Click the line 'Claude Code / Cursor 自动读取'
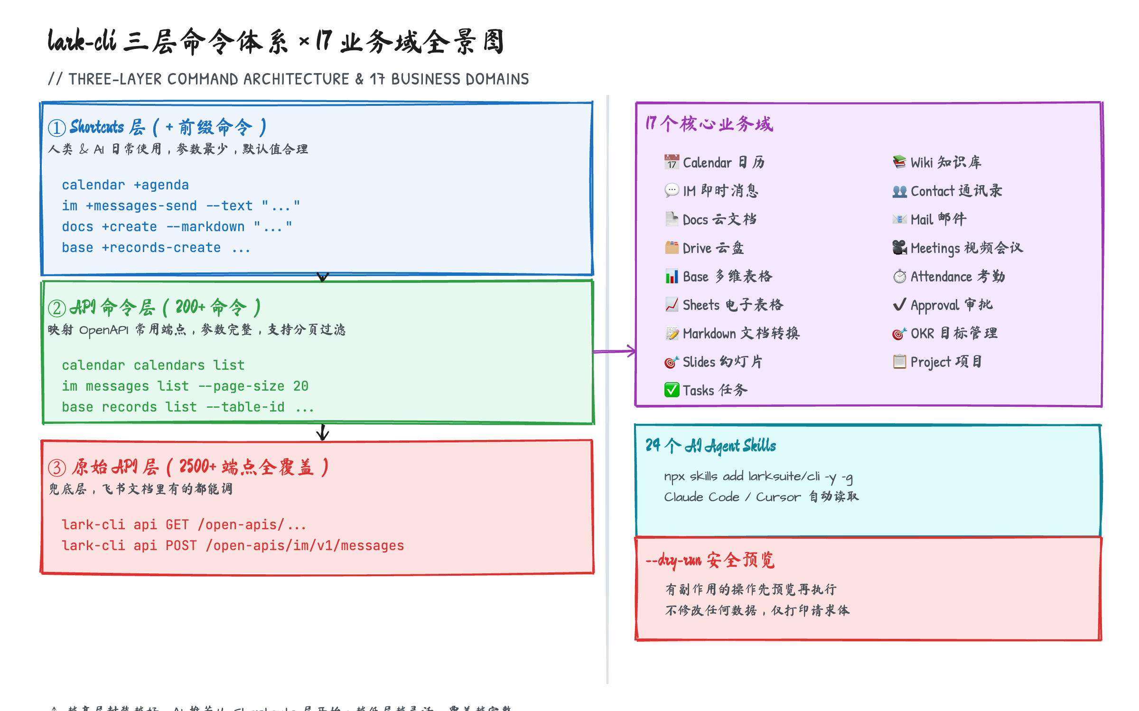This screenshot has height=711, width=1139. click(761, 496)
